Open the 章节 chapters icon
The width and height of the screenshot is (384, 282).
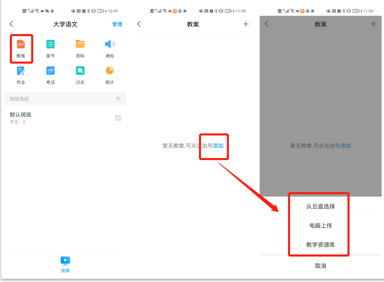click(50, 44)
